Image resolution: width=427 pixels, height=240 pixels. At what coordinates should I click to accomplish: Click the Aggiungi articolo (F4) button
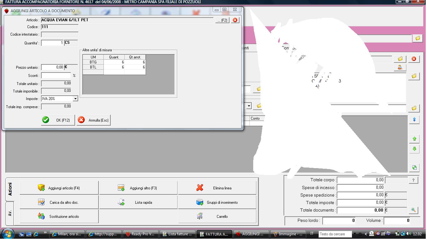coord(59,188)
